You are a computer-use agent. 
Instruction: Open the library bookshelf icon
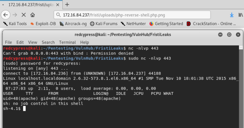pyautogui.click(x=241, y=15)
